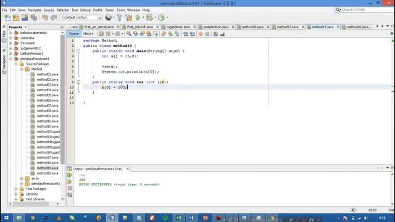Click the Debug Project icon
This screenshot has width=395, height=222.
click(x=149, y=17)
